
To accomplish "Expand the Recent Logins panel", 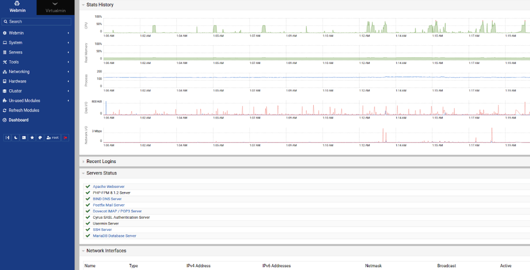I will (84, 162).
